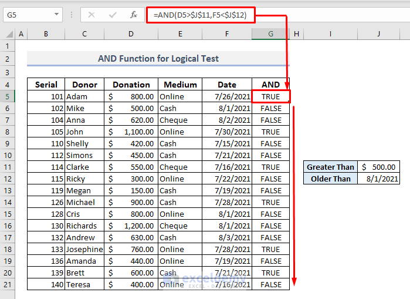Select the donor cell 'Megan'
This screenshot has height=299, width=410.
coord(84,190)
